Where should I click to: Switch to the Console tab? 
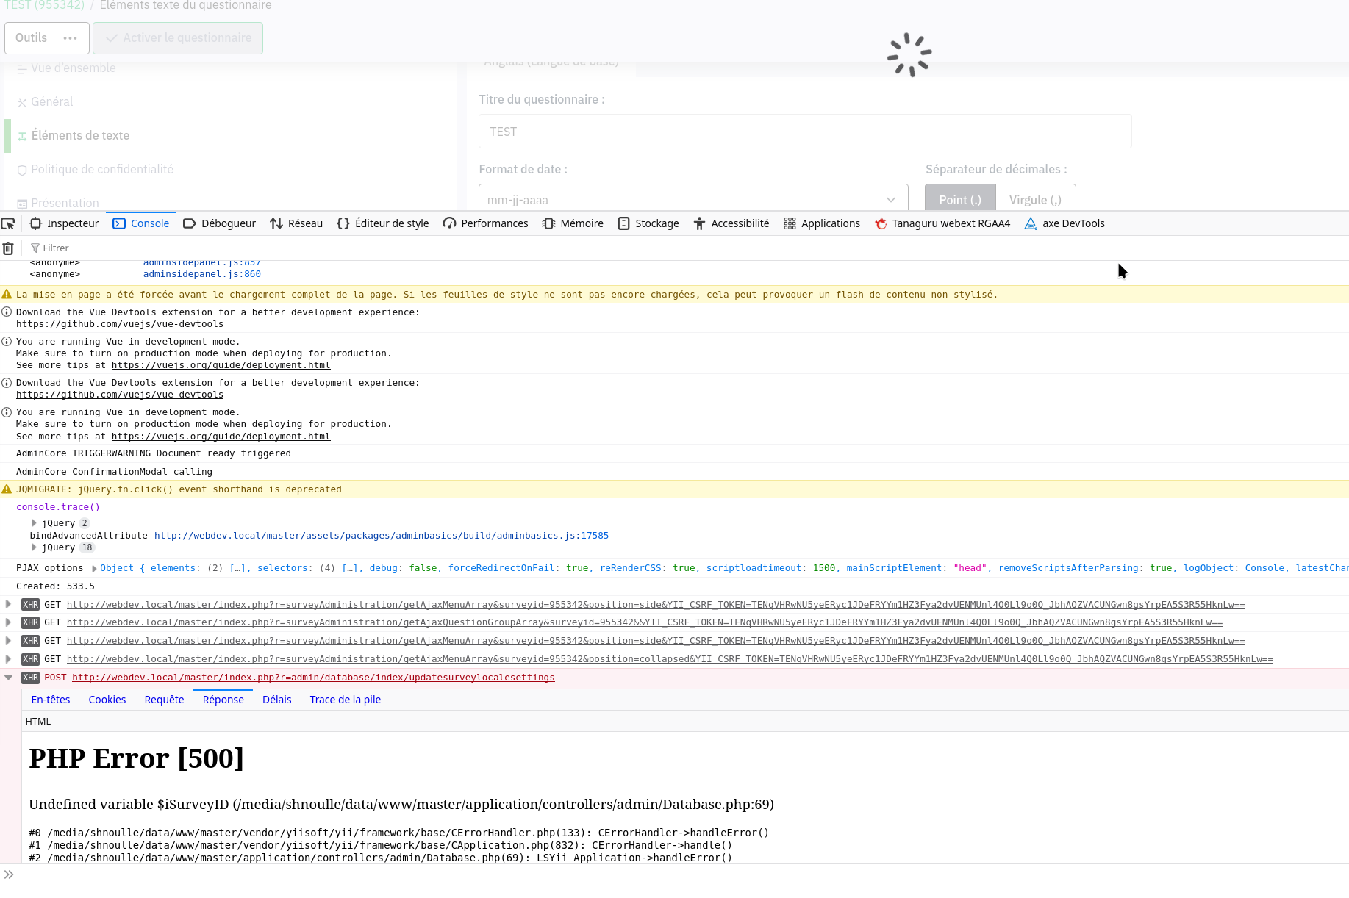click(141, 223)
